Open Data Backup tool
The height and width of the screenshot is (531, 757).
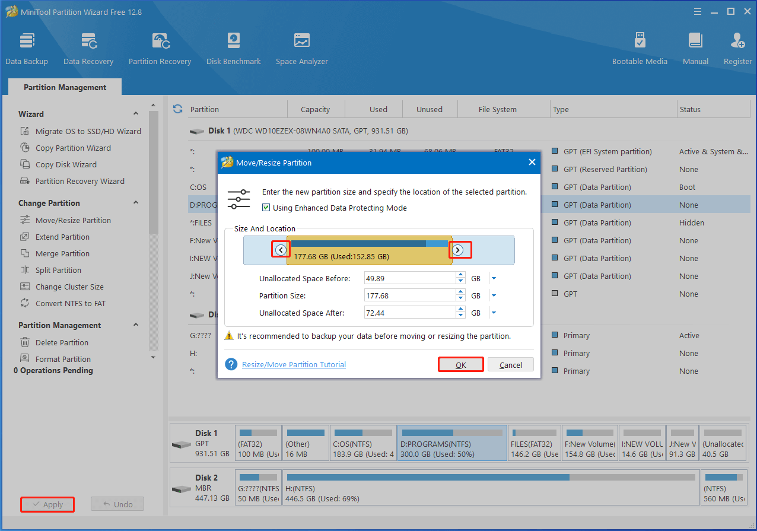(x=27, y=49)
